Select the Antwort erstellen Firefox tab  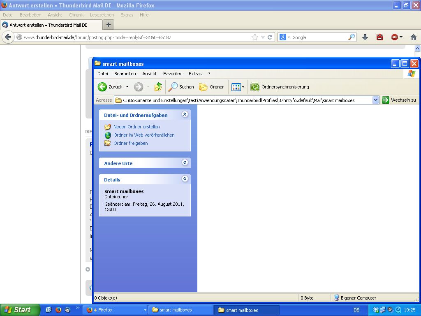click(51, 25)
